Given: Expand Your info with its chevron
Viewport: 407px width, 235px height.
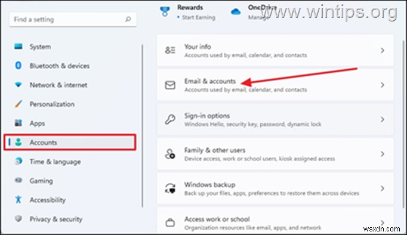Looking at the screenshot, I should coord(383,50).
